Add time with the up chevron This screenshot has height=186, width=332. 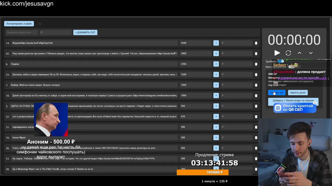pyautogui.click(x=300, y=53)
